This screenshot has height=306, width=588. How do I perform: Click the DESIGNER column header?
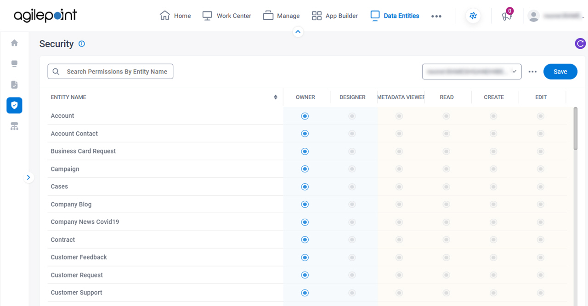(x=353, y=97)
